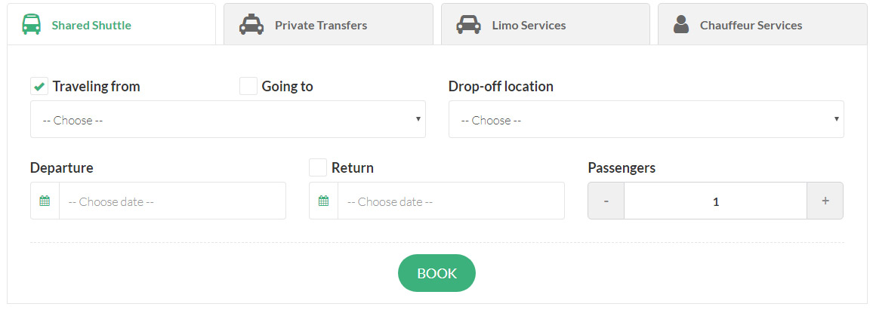This screenshot has height=310, width=873.
Task: Click the Return calendar icon
Action: (x=323, y=201)
